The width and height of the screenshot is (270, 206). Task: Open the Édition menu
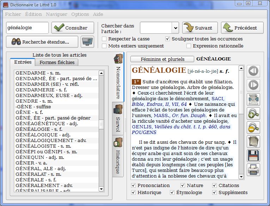pyautogui.click(x=33, y=14)
